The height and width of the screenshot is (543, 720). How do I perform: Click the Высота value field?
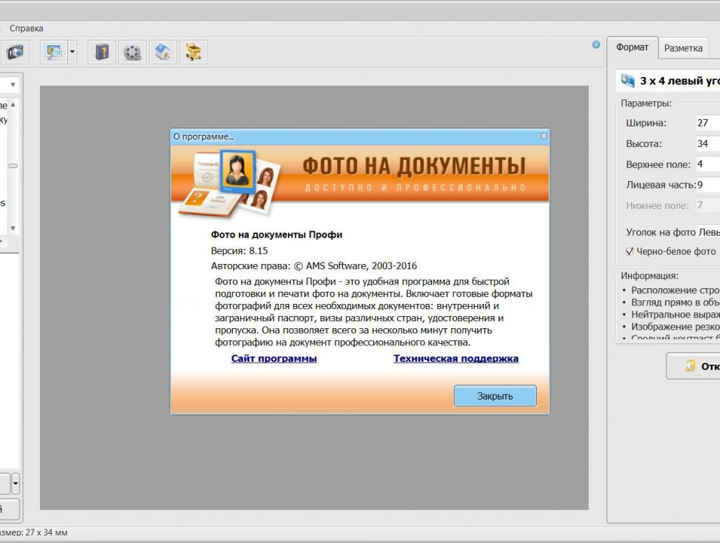(708, 143)
